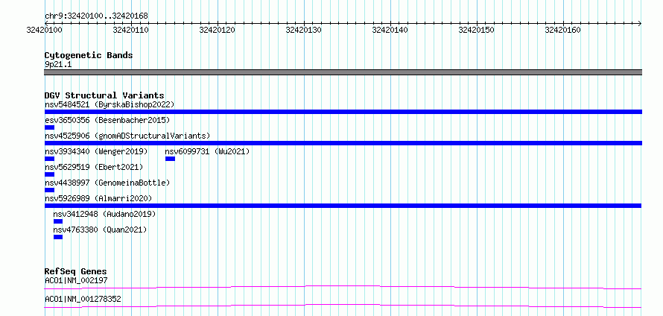Click the short blue bar under nsv5629519
The width and height of the screenshot is (663, 316).
(49, 174)
